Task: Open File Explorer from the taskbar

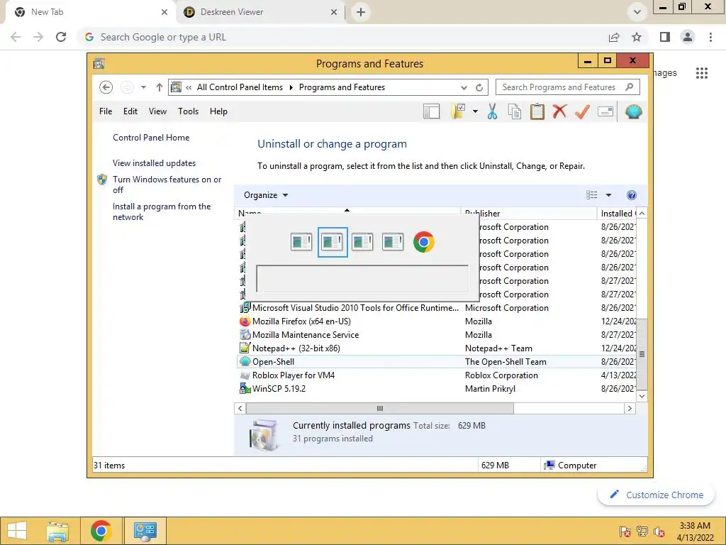Action: [57, 531]
